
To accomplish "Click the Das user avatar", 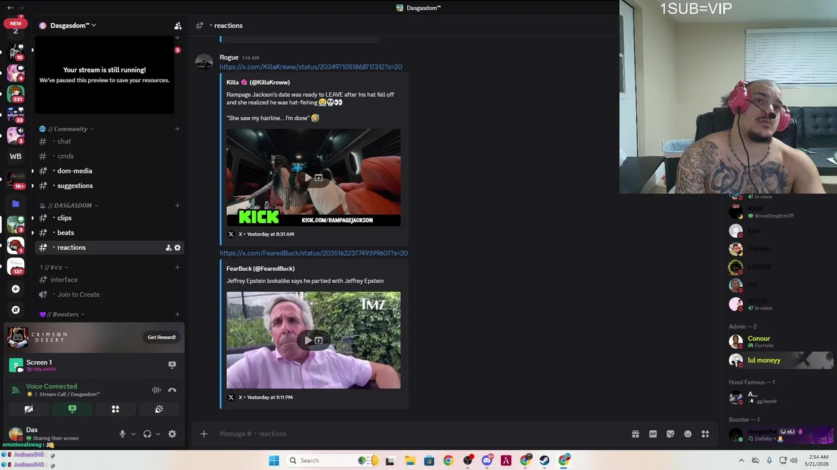I will point(16,433).
